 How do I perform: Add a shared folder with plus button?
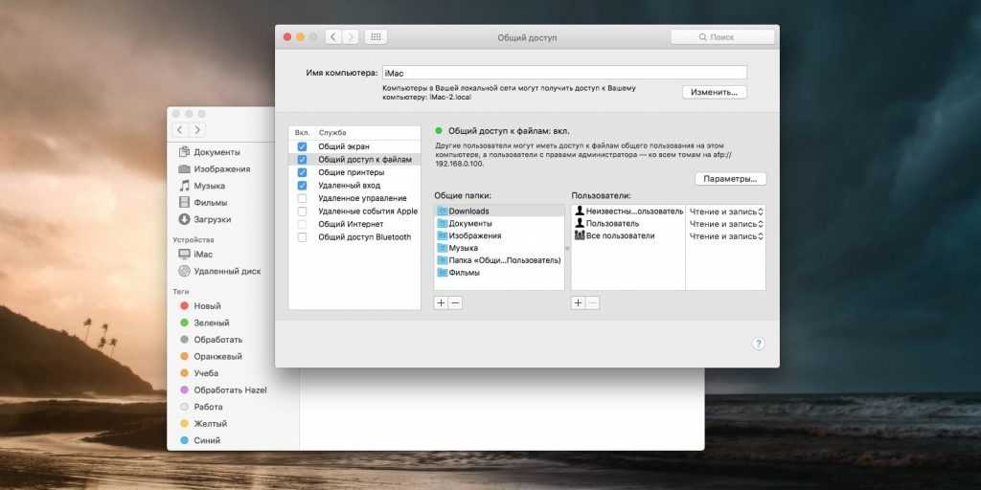pos(441,302)
